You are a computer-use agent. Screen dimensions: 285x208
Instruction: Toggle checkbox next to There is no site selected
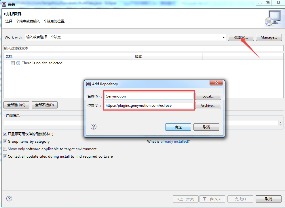[x=13, y=63]
